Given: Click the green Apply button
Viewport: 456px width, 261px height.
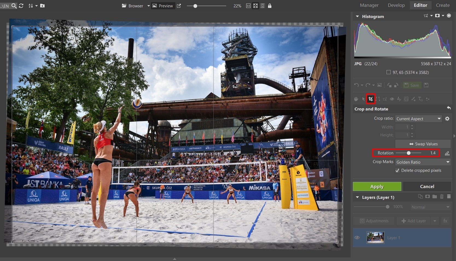Looking at the screenshot, I should (x=377, y=187).
